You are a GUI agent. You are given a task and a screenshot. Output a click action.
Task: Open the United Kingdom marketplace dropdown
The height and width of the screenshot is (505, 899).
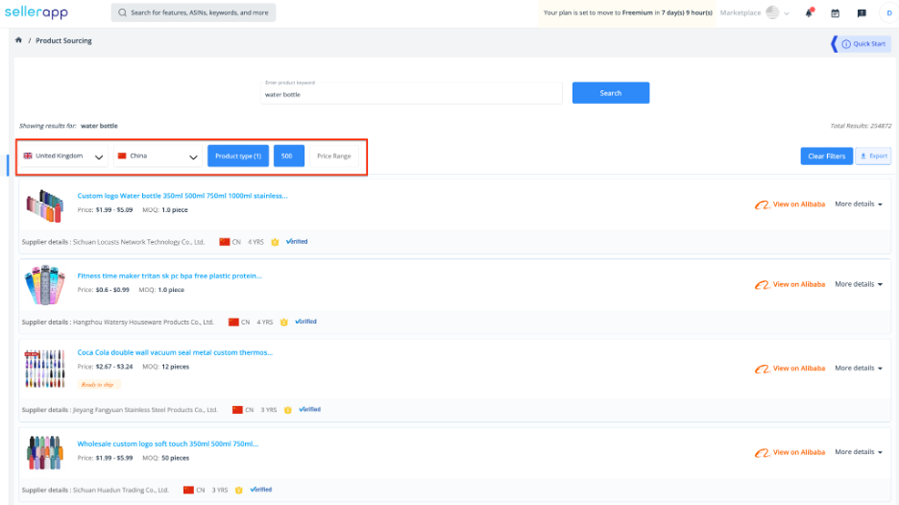63,156
